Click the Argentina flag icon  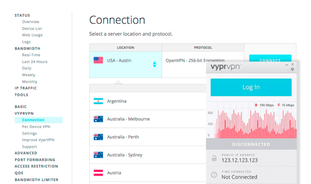(x=98, y=101)
